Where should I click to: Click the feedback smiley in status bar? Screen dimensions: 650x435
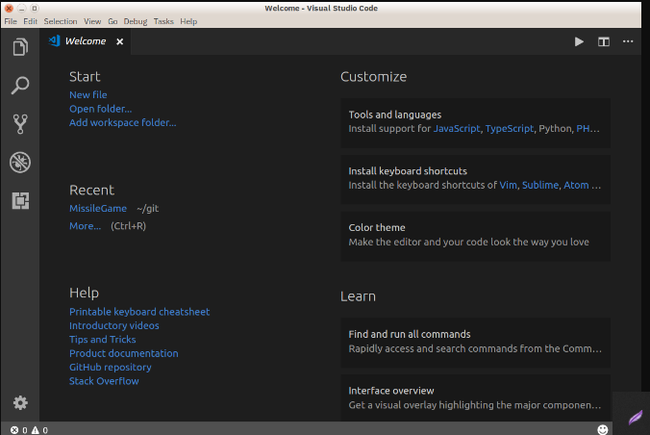point(603,429)
